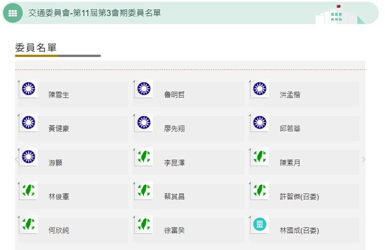Open member 陳雪生's profile link
This screenshot has height=250, width=385.
59,95
